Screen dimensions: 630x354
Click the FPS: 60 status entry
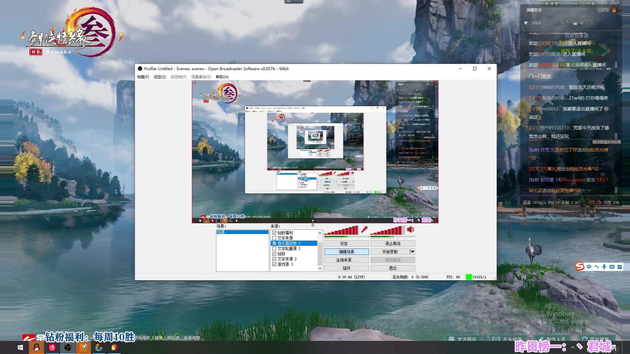453,277
